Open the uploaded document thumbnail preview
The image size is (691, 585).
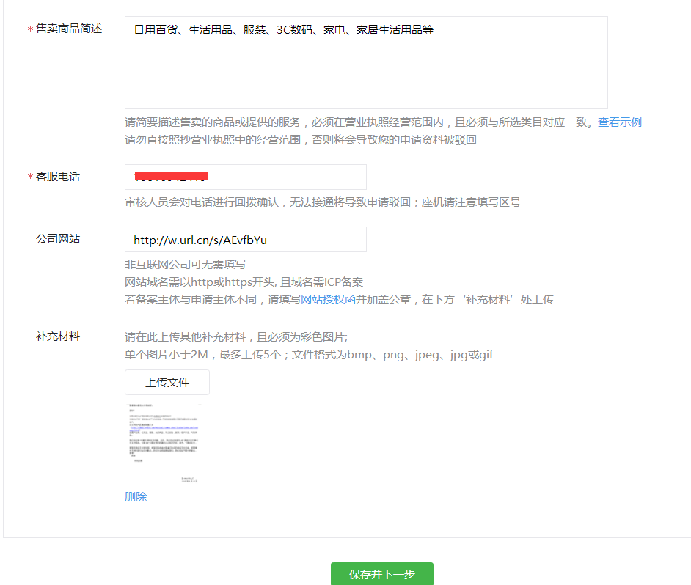pos(164,443)
